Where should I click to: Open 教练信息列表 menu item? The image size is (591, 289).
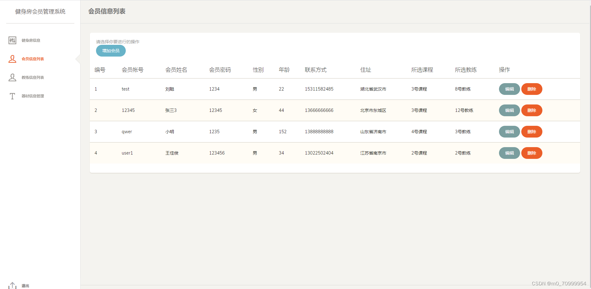[x=33, y=78]
